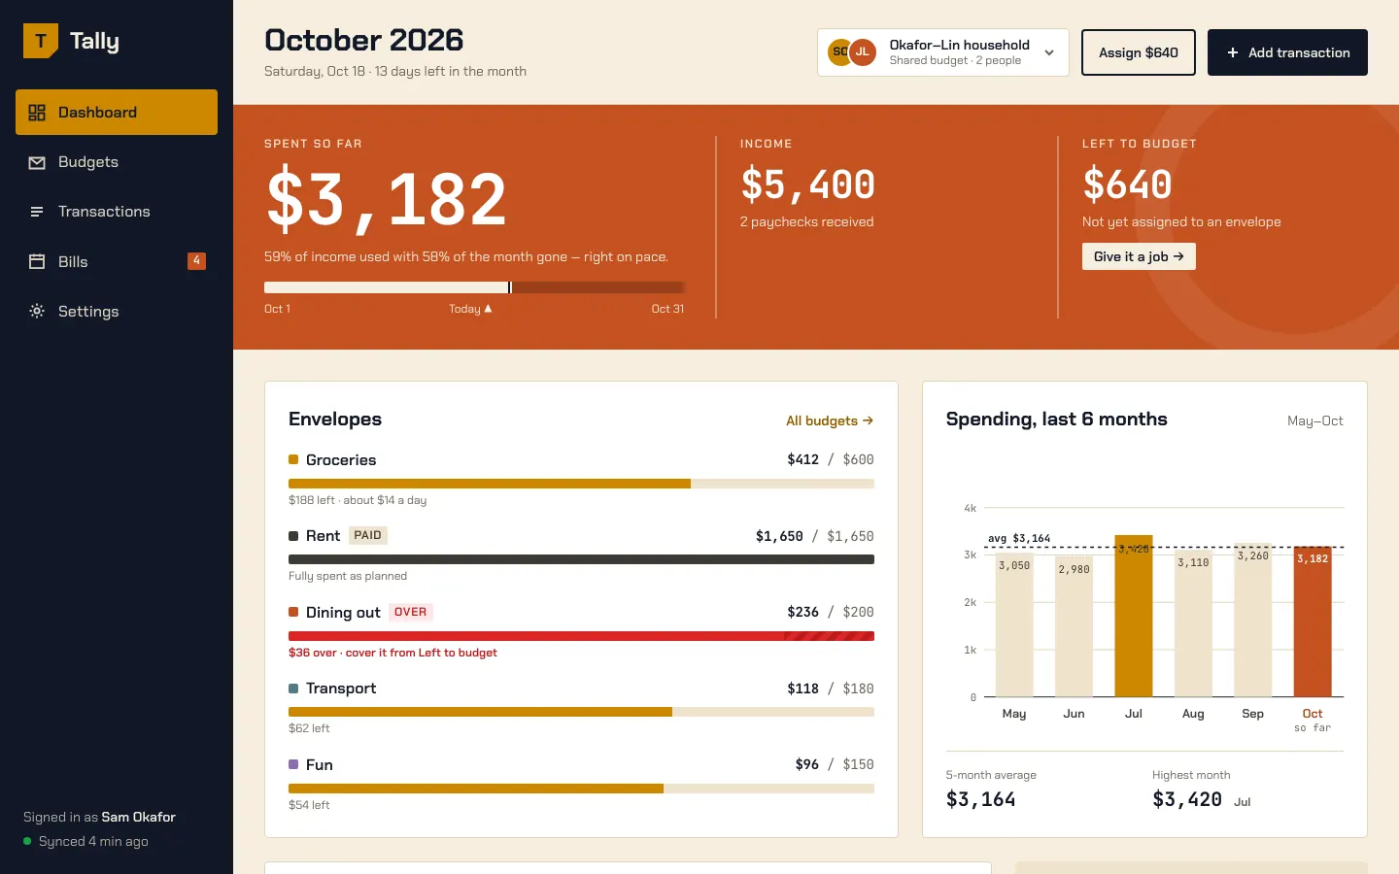Go to Budgets in sidebar
Image resolution: width=1399 pixels, height=874 pixels.
(117, 162)
